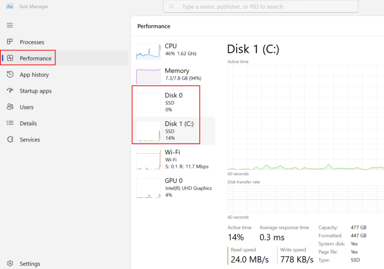Viewport: 384px width, 269px height.
Task: Click the Users people icon
Action: [10, 107]
